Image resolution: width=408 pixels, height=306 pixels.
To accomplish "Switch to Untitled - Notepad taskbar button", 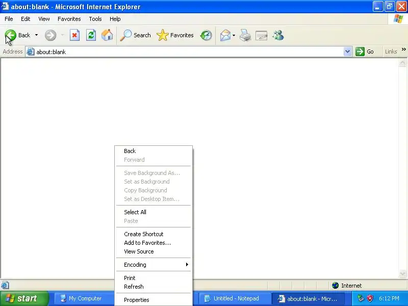I will click(235, 298).
